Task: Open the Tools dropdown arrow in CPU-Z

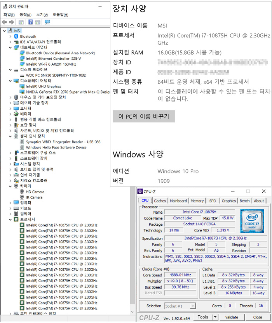Action: [x=215, y=317]
